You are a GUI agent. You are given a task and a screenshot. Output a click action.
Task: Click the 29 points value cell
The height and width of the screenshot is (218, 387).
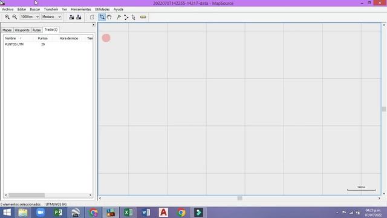pos(43,44)
